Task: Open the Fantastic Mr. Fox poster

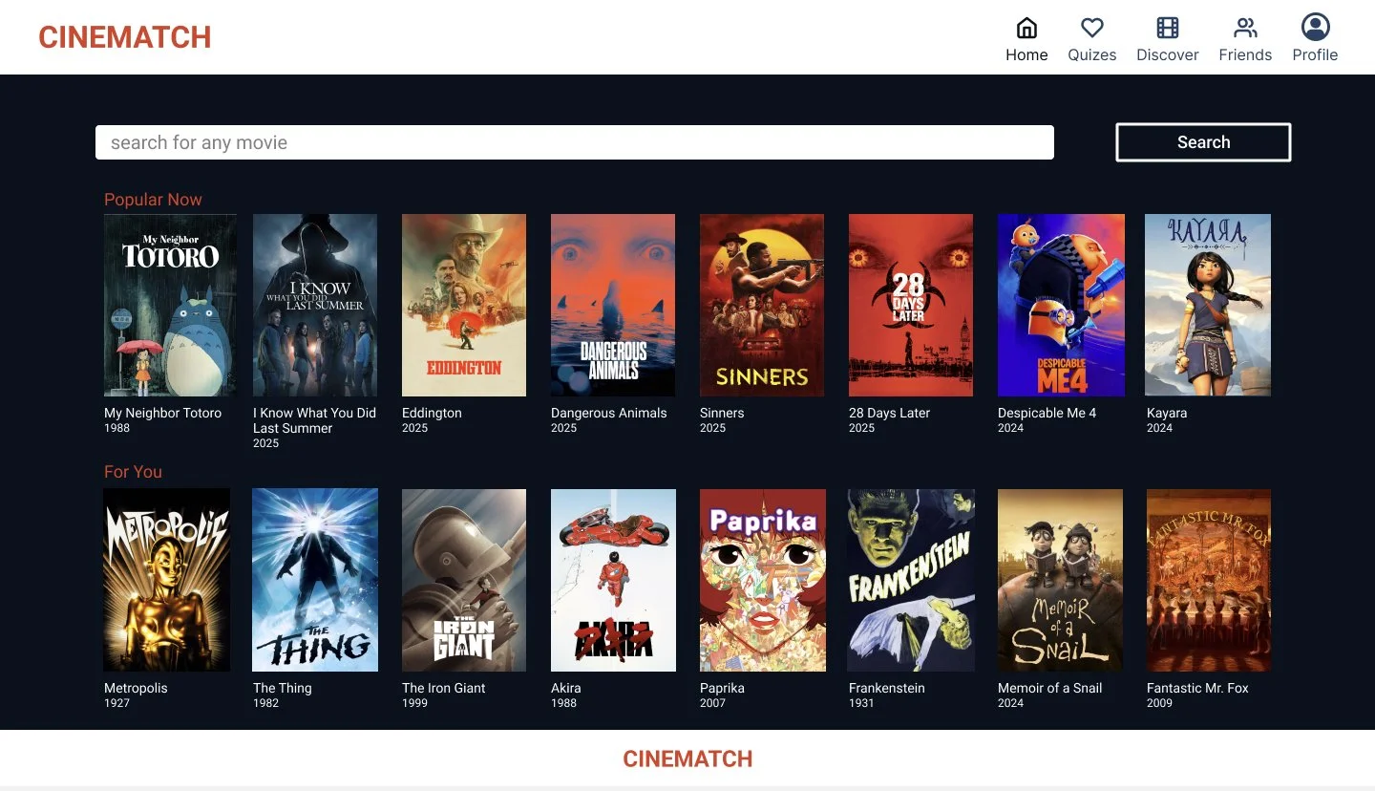Action: (x=1209, y=580)
